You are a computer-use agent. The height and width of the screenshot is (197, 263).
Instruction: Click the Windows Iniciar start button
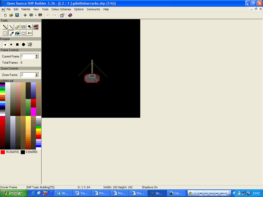(14, 193)
